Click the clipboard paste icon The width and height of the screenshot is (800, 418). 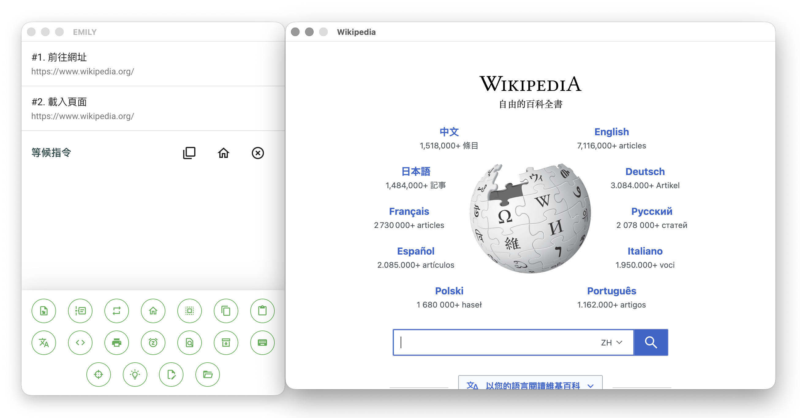pyautogui.click(x=262, y=311)
